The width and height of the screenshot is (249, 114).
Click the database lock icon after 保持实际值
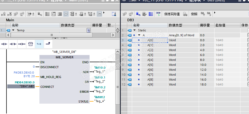tap(185, 14)
